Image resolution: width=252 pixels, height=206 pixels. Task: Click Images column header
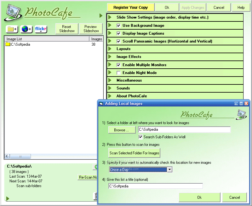click(96, 39)
